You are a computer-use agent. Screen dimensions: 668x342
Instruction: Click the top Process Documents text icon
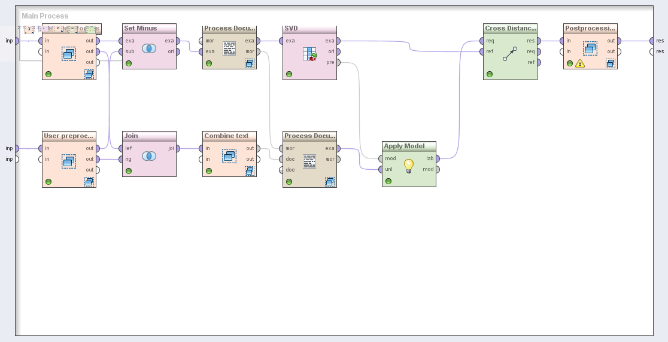coord(229,48)
